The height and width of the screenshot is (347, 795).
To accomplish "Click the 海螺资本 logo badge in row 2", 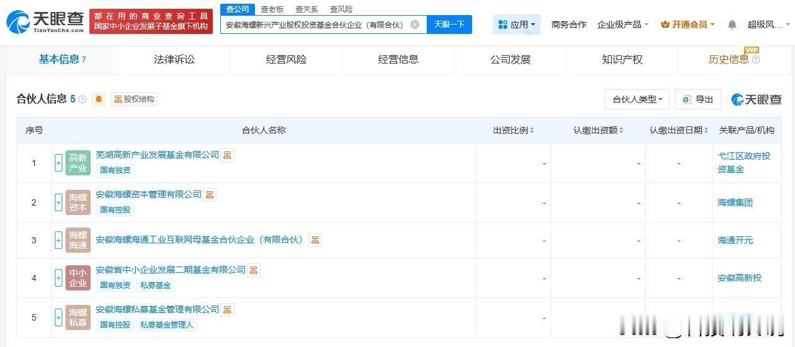I will (78, 202).
